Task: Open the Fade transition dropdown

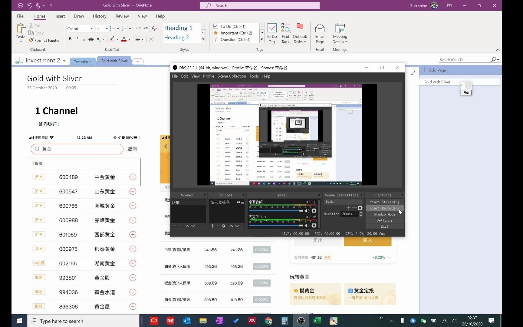Action: (343, 202)
